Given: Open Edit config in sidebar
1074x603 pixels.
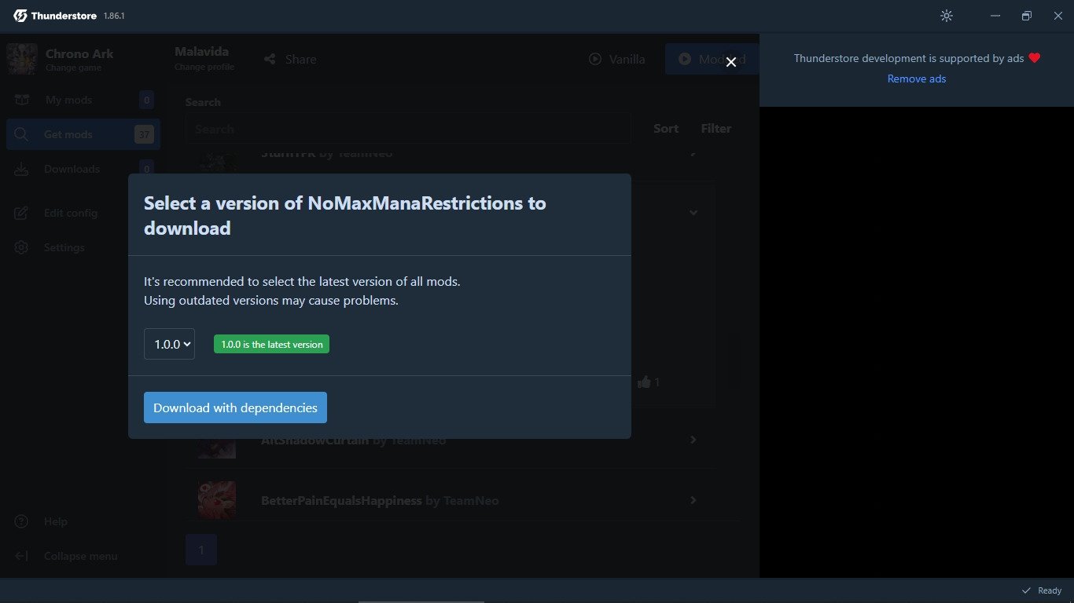Looking at the screenshot, I should 83,213.
